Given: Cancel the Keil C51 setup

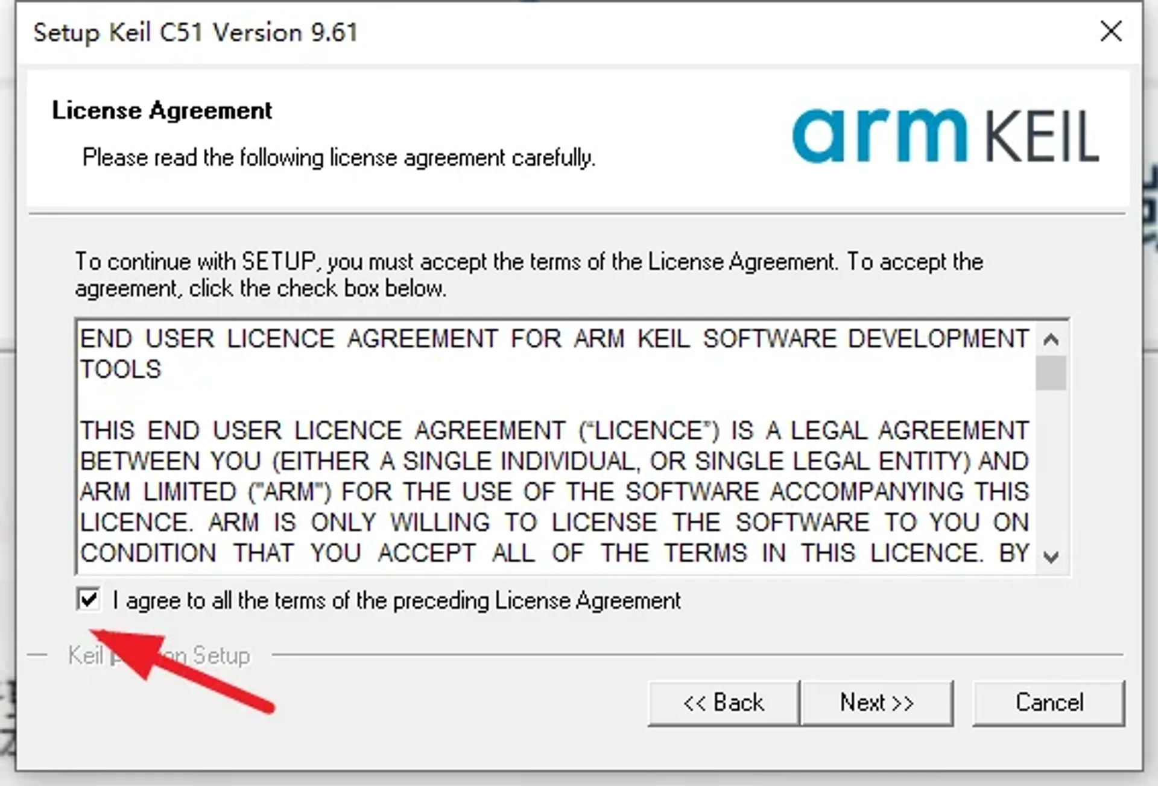Looking at the screenshot, I should (x=1048, y=703).
